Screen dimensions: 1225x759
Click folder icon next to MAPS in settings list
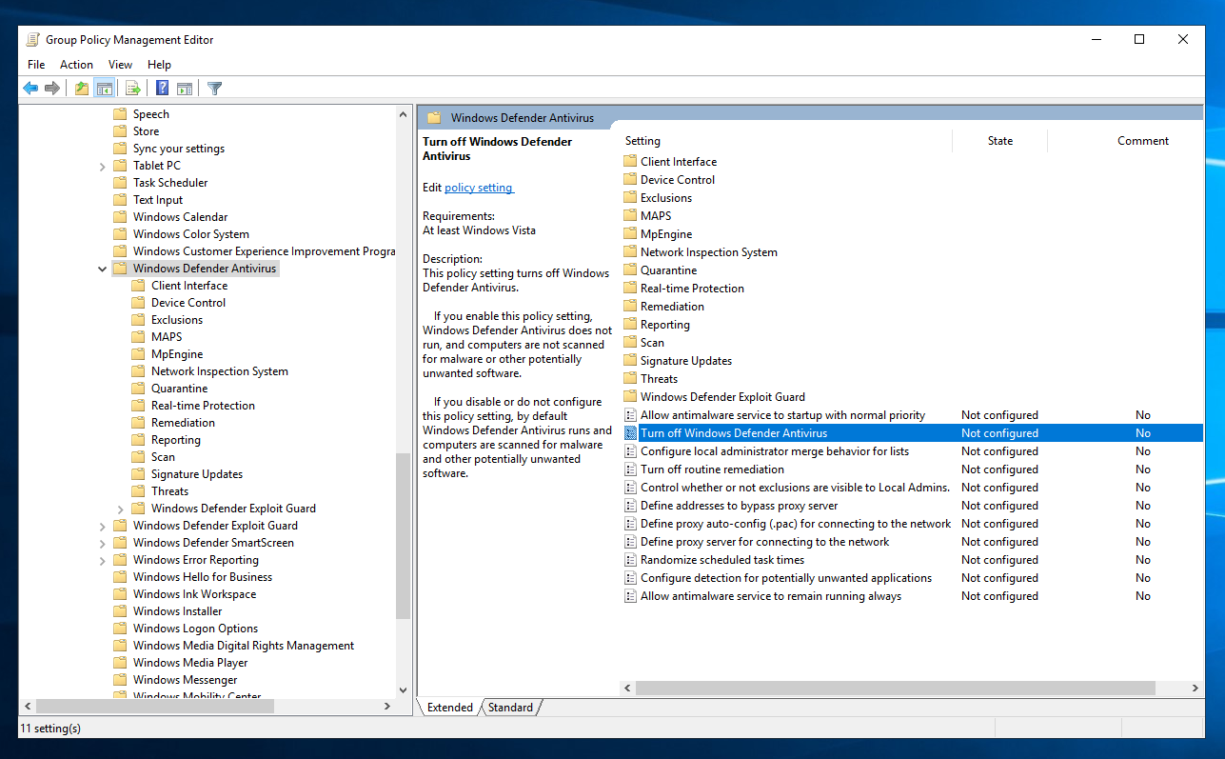pyautogui.click(x=630, y=216)
